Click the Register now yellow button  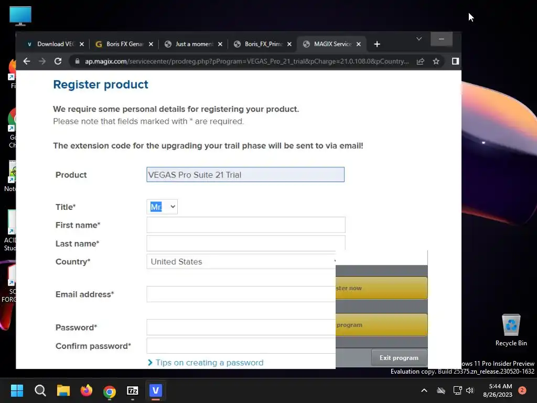click(382, 288)
